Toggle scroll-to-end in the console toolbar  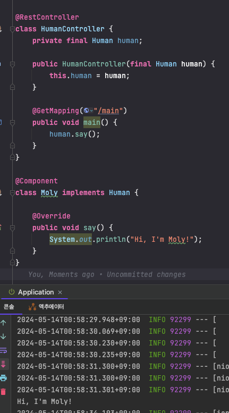tap(3, 364)
